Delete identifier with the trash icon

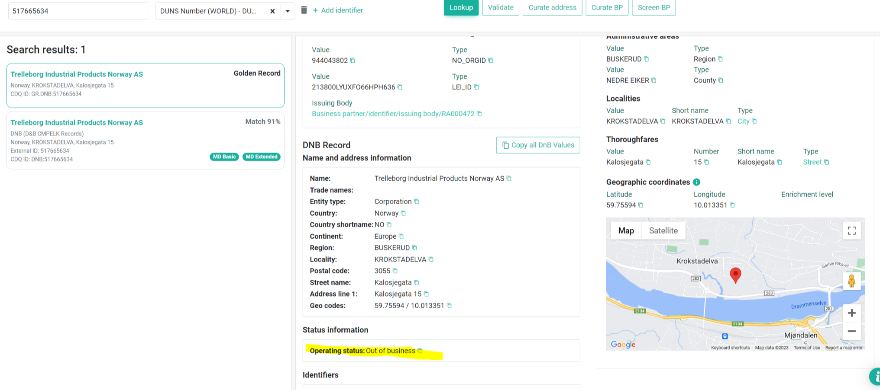click(304, 10)
